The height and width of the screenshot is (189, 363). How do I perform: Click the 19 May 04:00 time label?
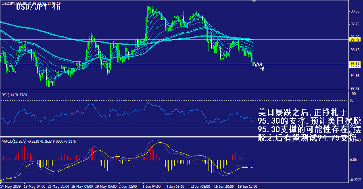35,187
